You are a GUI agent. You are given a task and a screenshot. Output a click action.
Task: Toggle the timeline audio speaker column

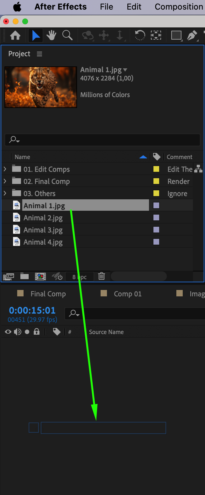pos(18,332)
